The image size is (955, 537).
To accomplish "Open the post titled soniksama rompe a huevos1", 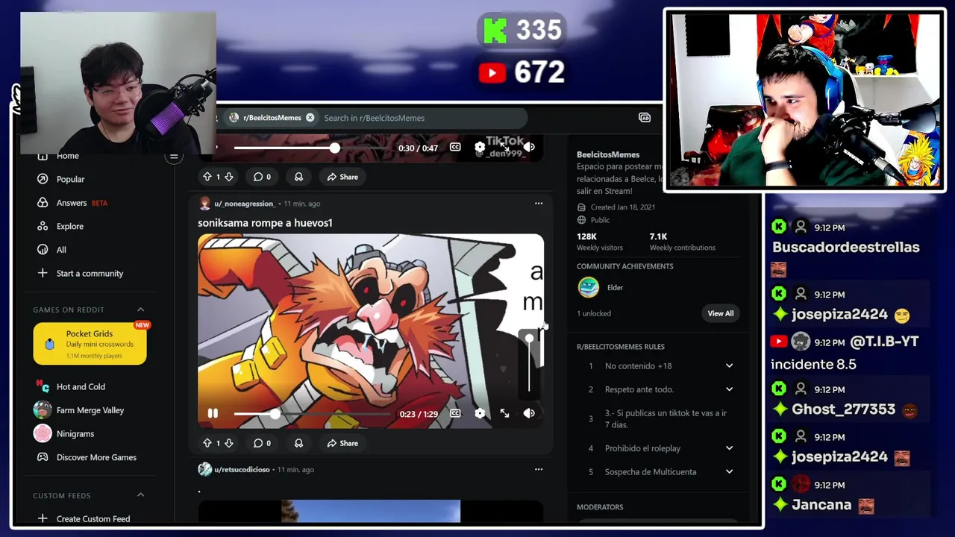I will coord(265,223).
